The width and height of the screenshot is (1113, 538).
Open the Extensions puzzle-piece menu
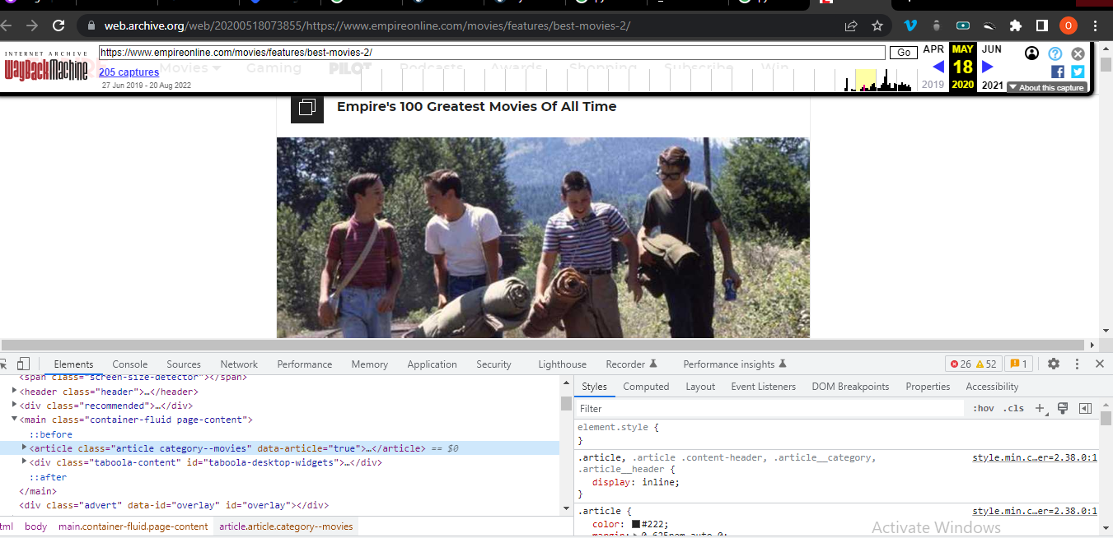pos(1016,26)
